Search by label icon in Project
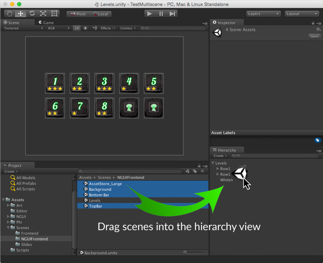The width and height of the screenshot is (323, 263). pos(195,171)
